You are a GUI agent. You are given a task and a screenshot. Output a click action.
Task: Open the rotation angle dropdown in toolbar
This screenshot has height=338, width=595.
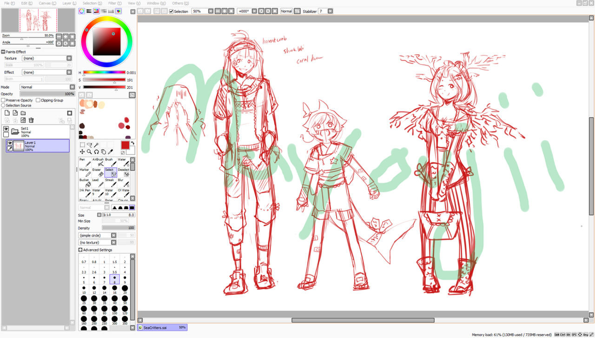coord(253,11)
